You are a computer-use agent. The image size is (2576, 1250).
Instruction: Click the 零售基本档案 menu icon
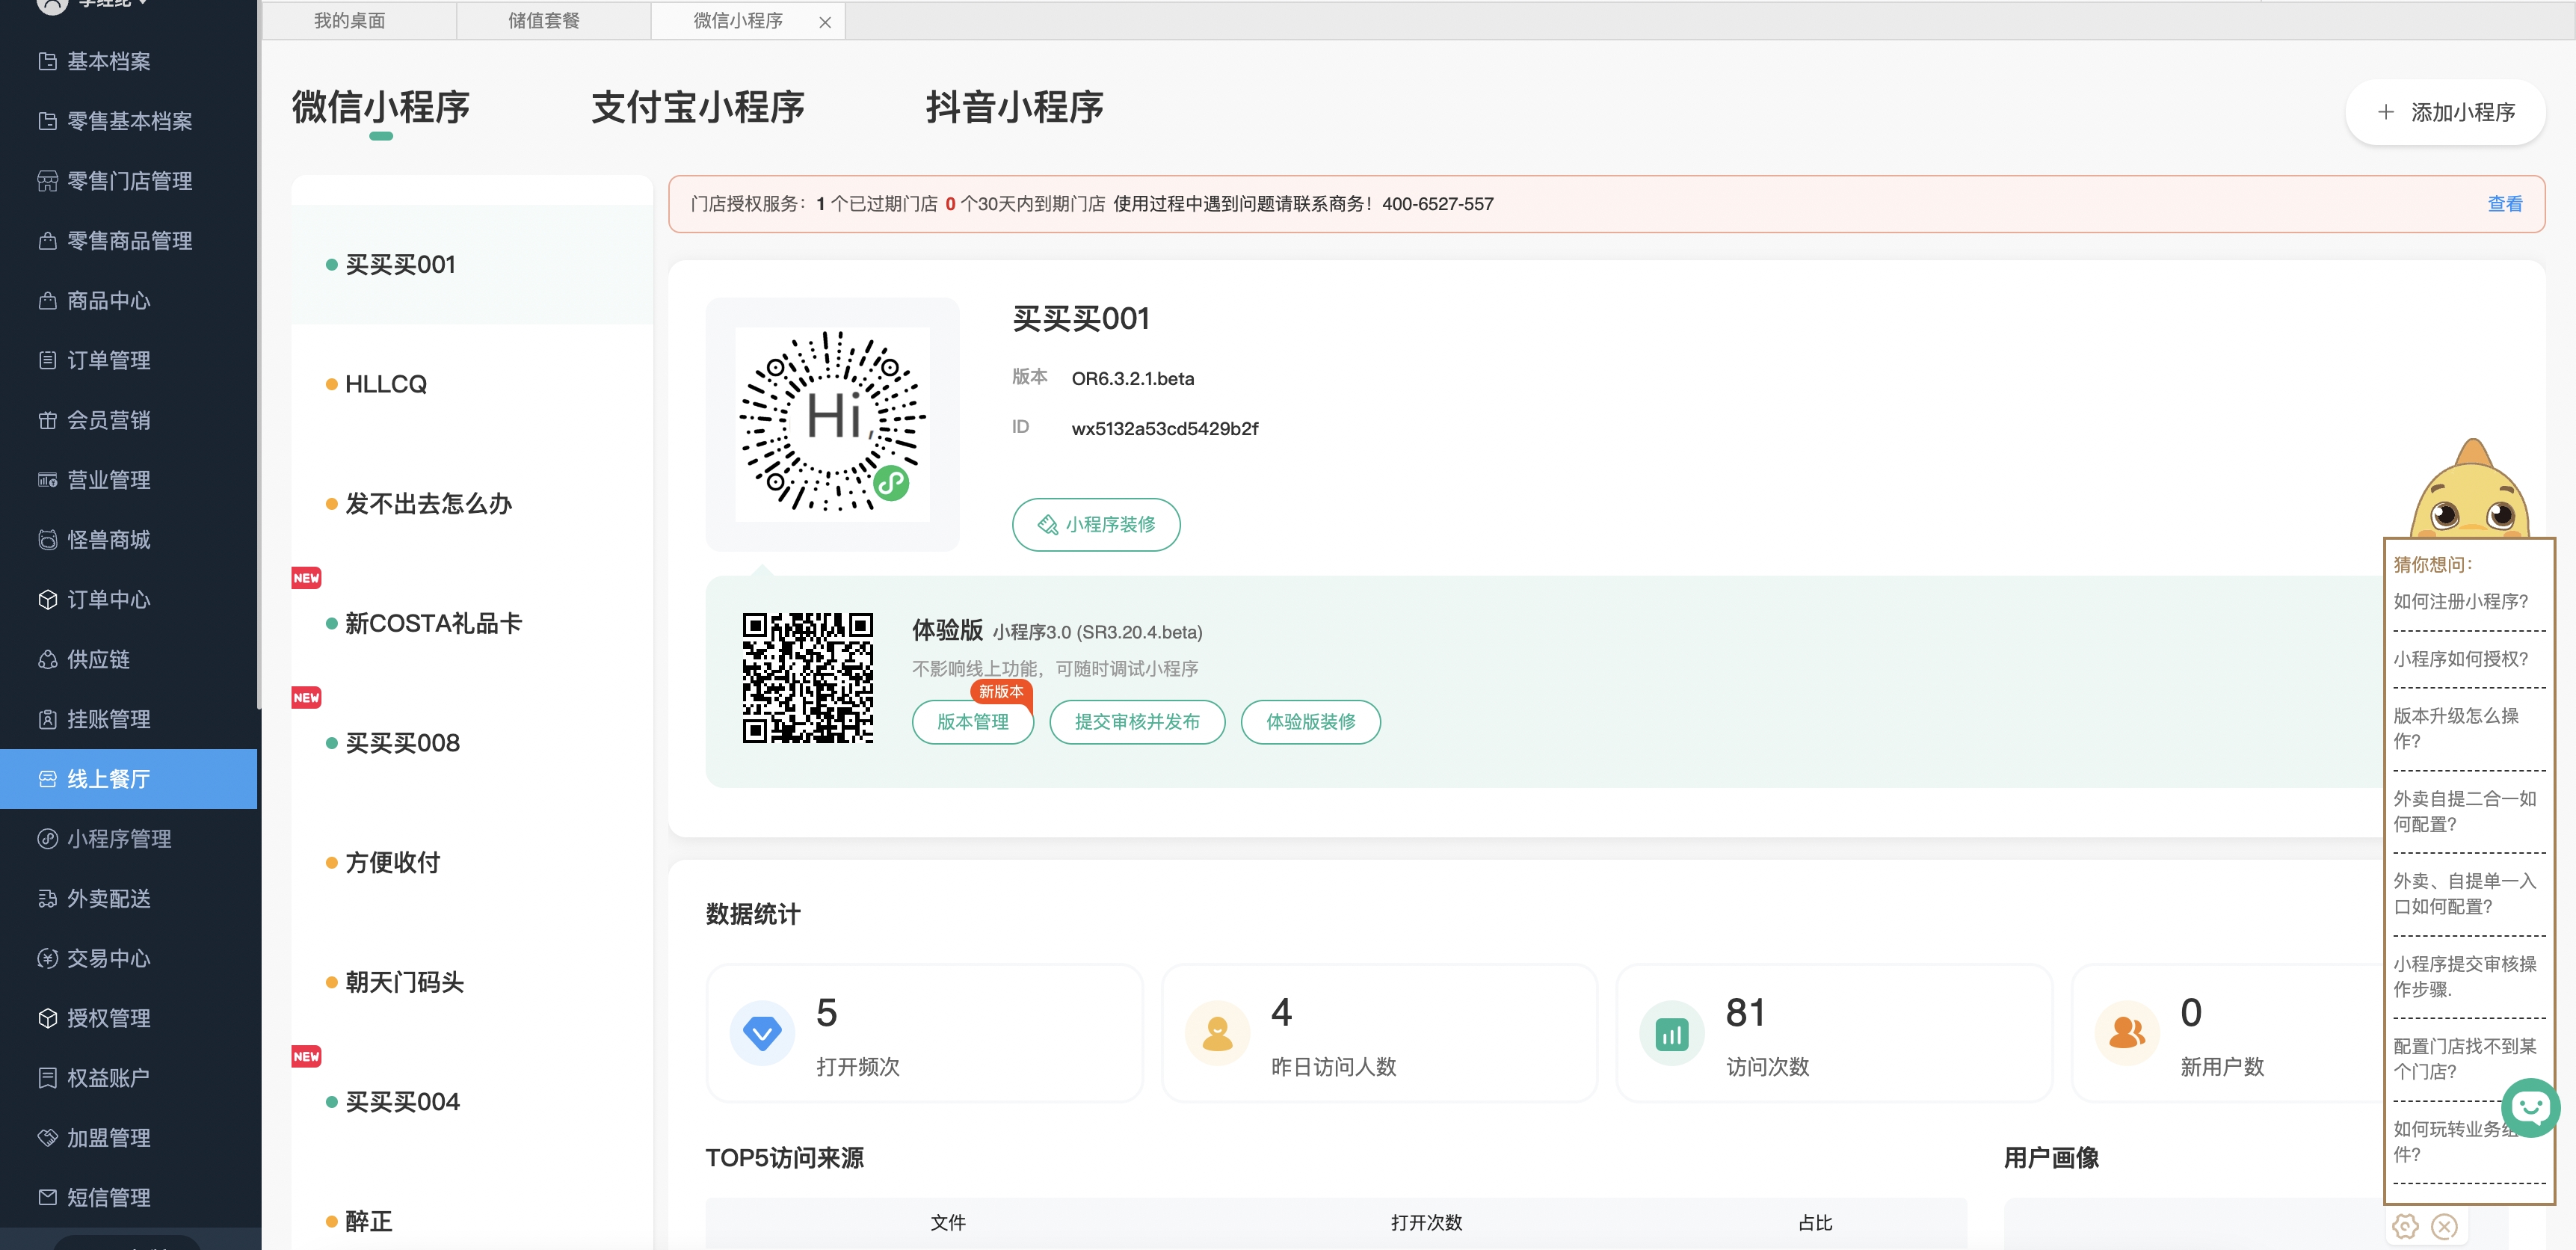point(47,121)
